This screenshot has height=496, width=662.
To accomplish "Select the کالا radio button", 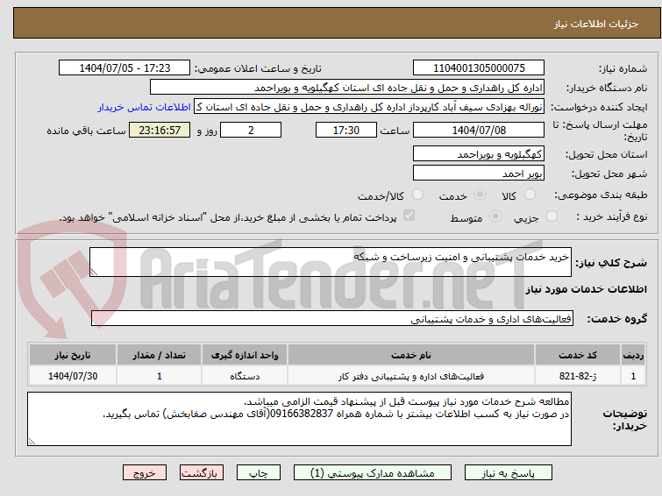I will pos(530,195).
